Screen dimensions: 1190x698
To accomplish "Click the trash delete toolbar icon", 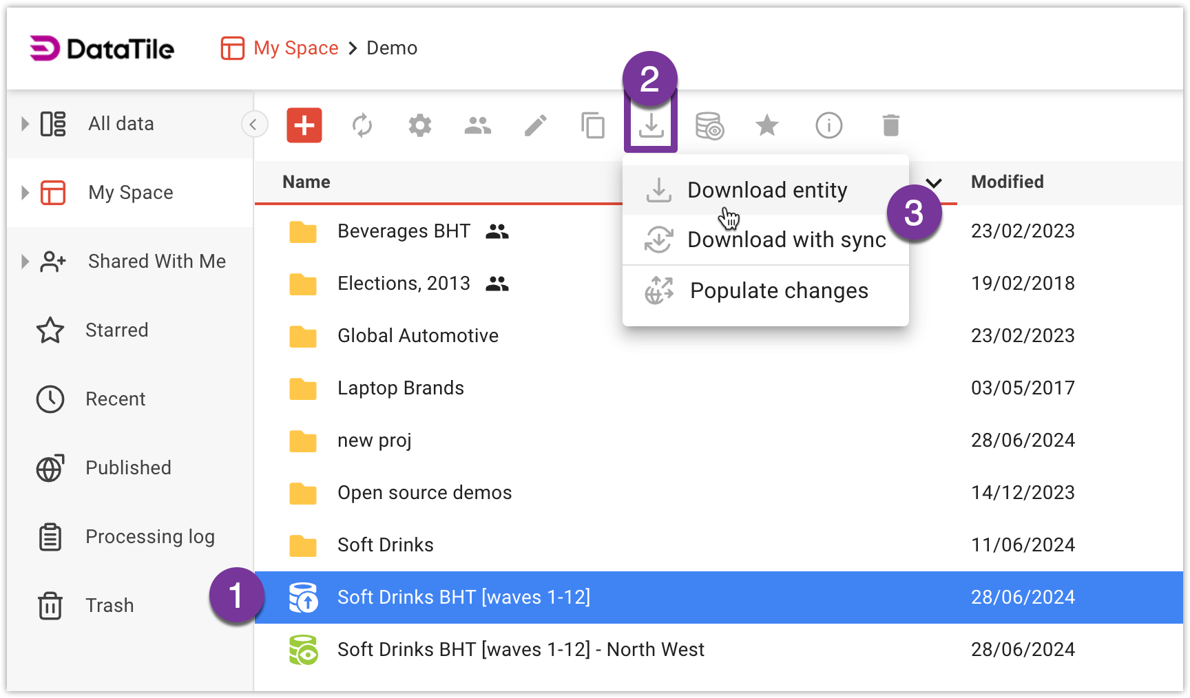I will (890, 125).
